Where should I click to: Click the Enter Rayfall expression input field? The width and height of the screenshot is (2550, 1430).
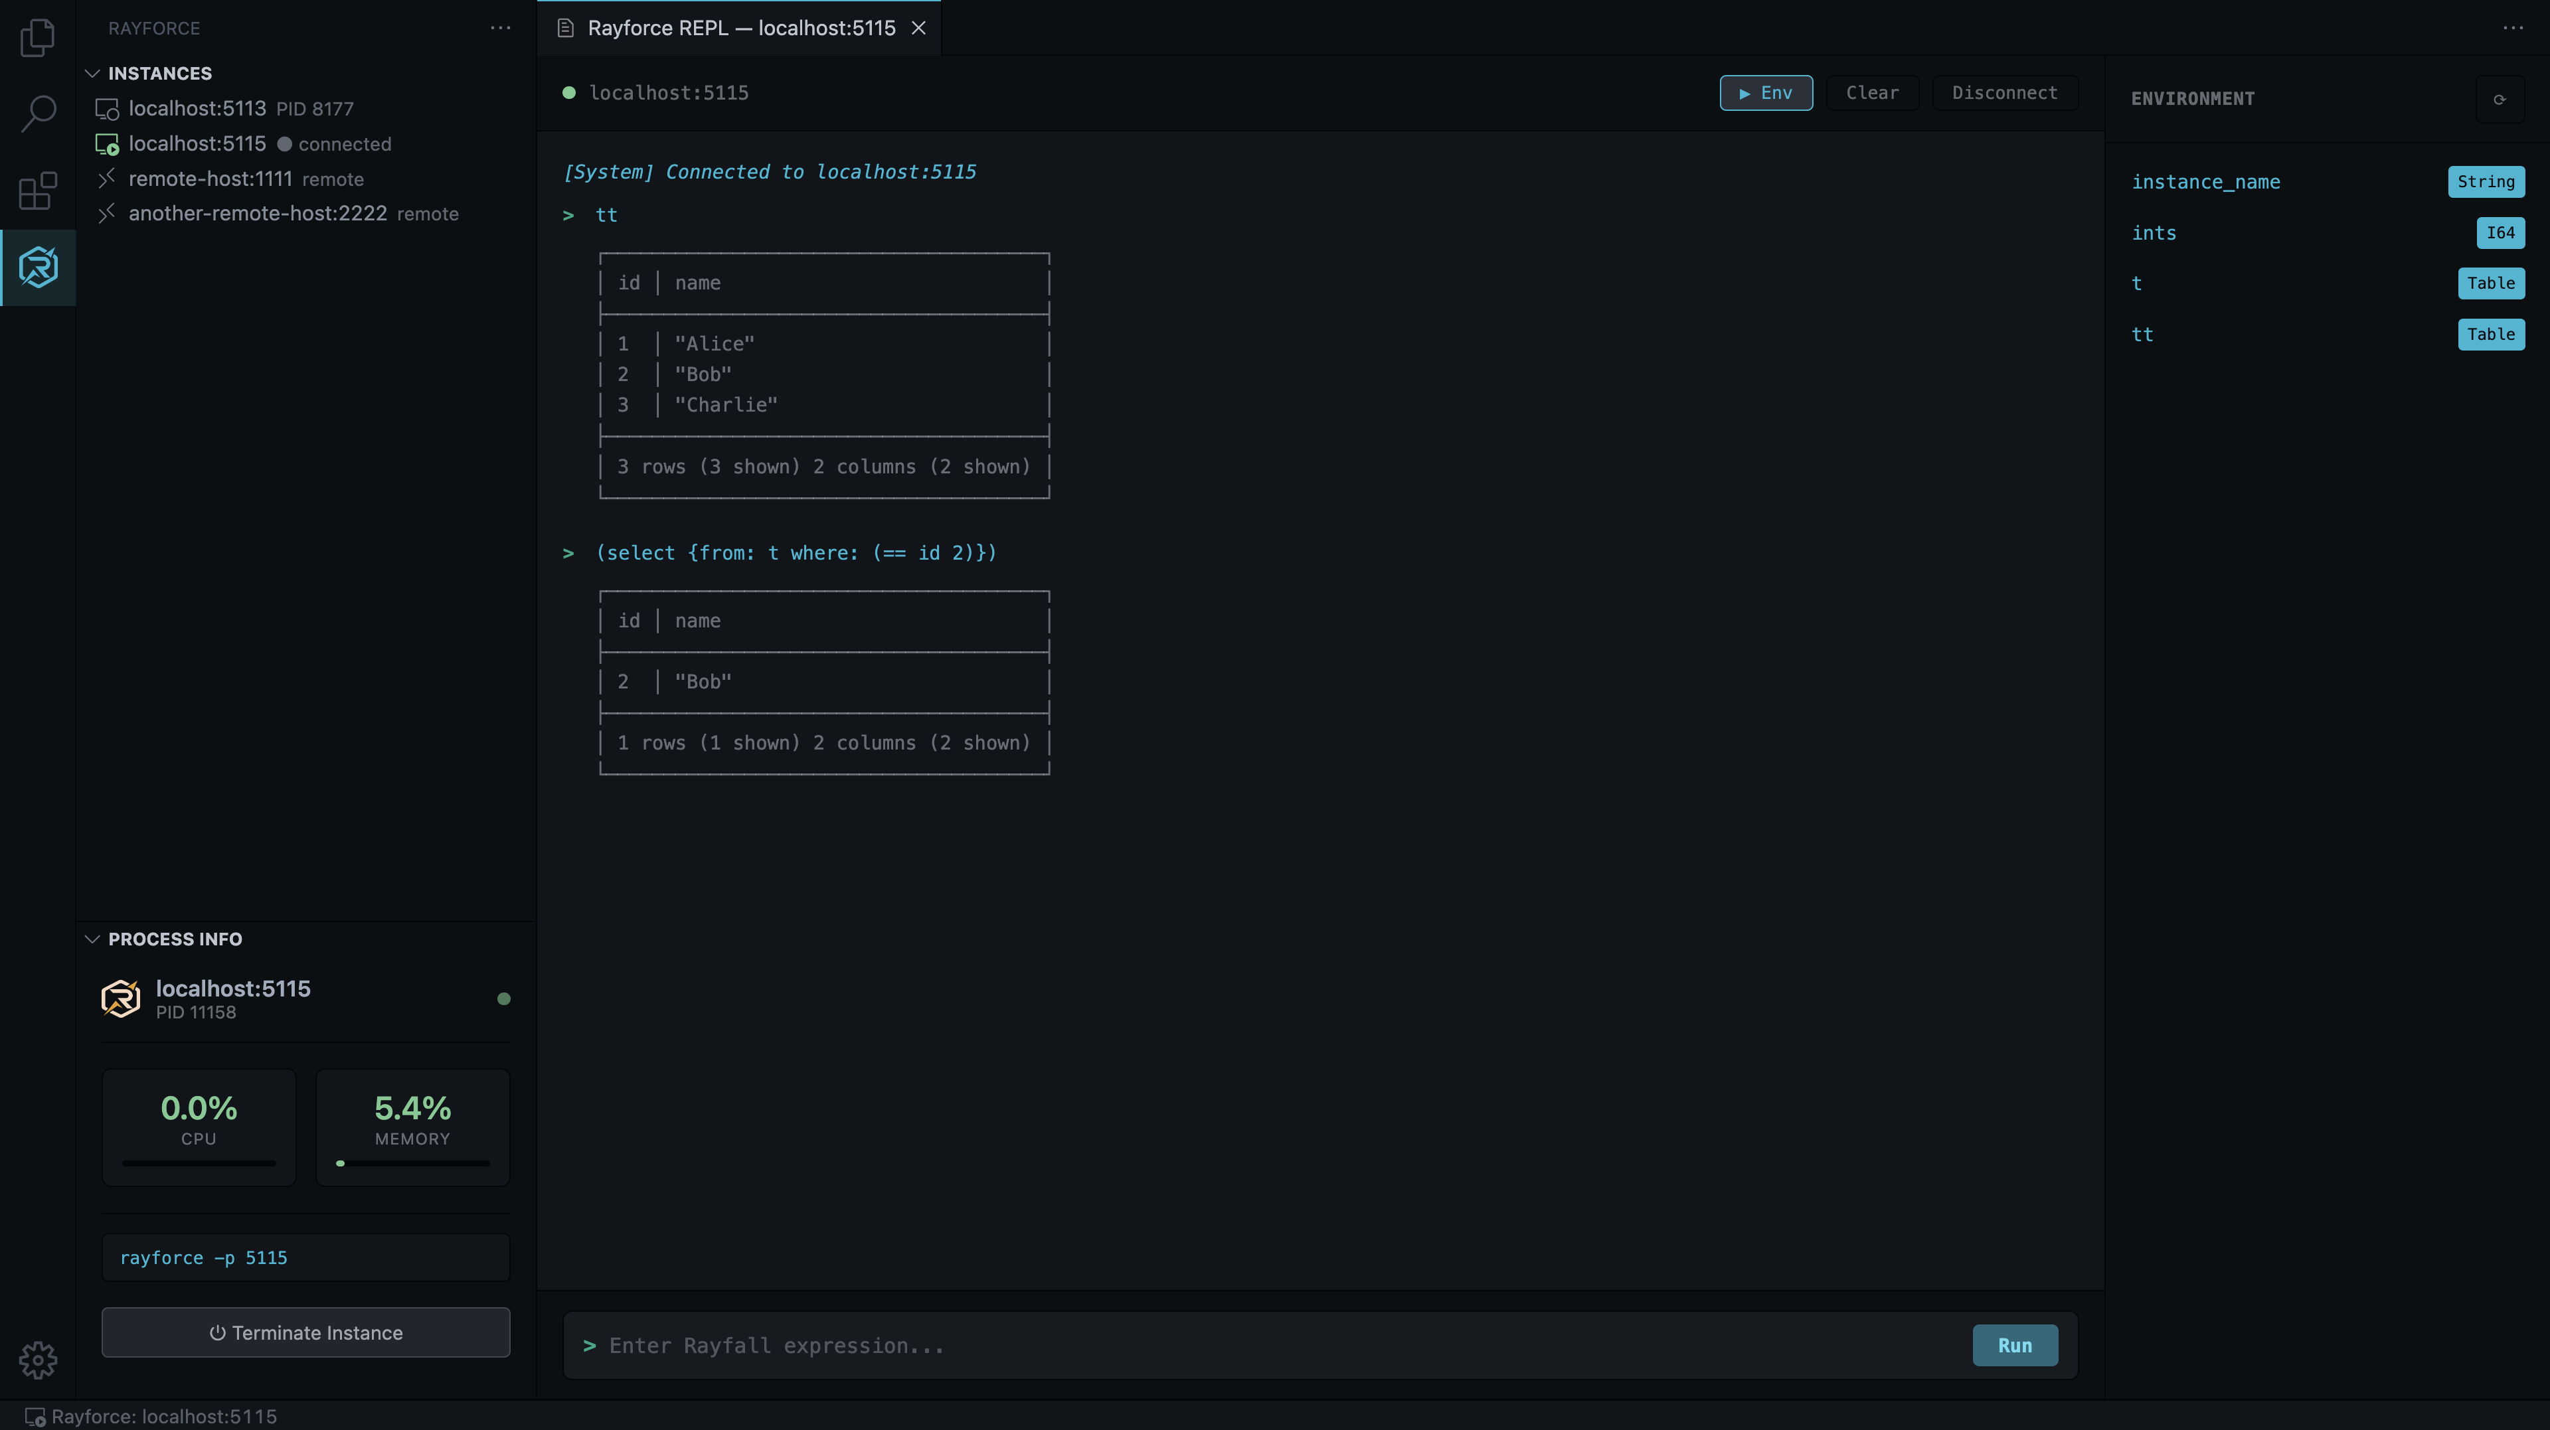pyautogui.click(x=1188, y=1345)
